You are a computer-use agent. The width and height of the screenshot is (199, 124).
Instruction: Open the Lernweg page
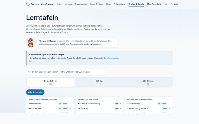68,4
